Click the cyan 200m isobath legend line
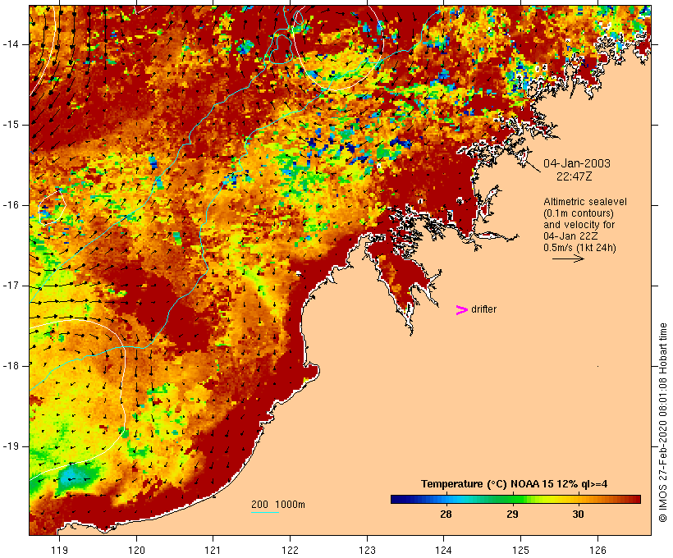Image resolution: width=673 pixels, height=558 pixels. 265,512
